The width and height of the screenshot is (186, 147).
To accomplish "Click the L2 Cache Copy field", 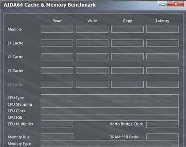I will tap(127, 57).
